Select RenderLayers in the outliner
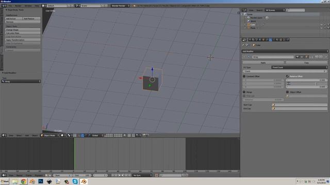This screenshot has height=185, width=330. pos(256,18)
